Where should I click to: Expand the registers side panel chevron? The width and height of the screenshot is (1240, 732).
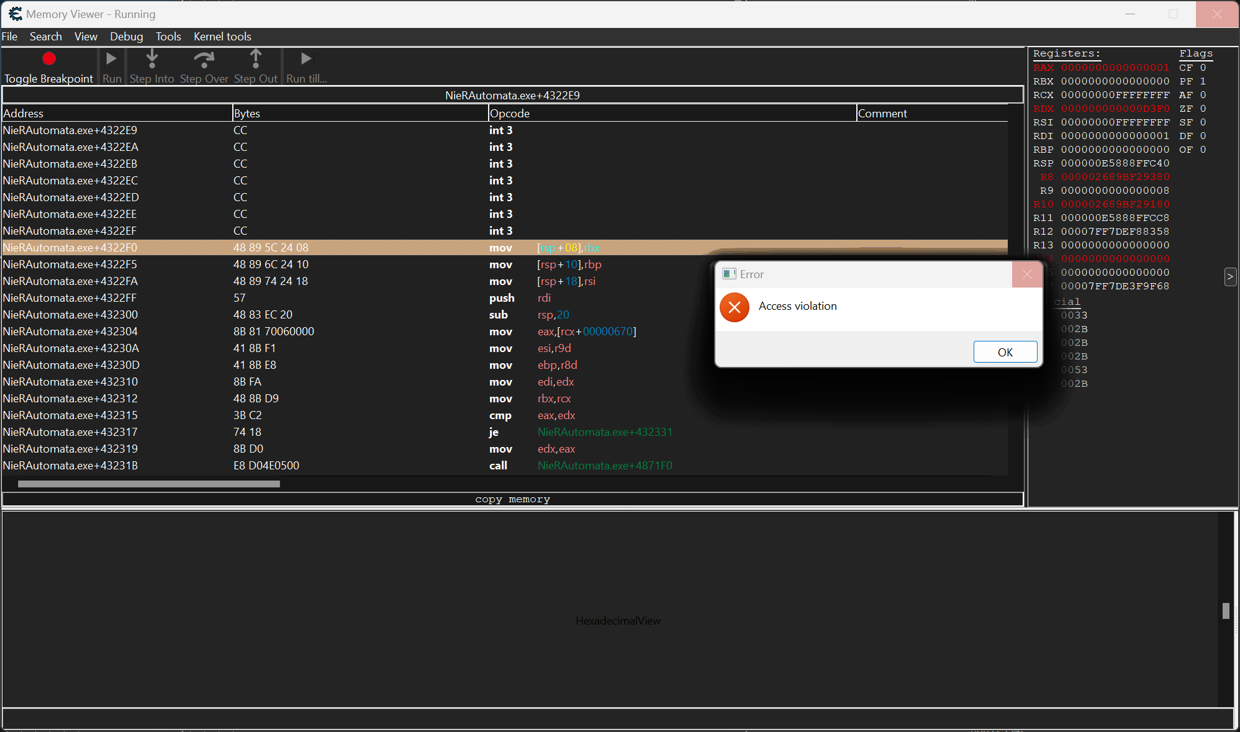click(1230, 276)
